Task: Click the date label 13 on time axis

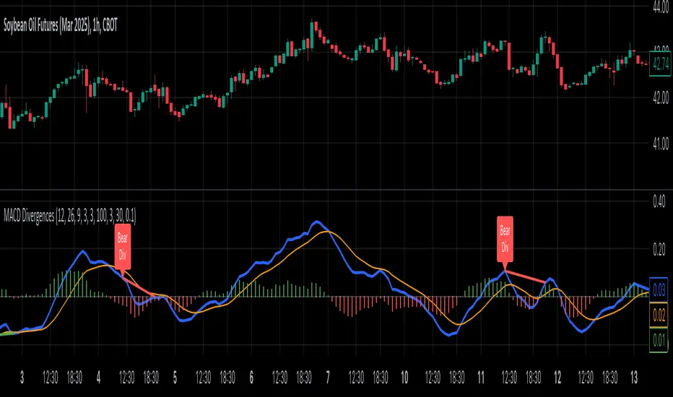Action: (634, 378)
